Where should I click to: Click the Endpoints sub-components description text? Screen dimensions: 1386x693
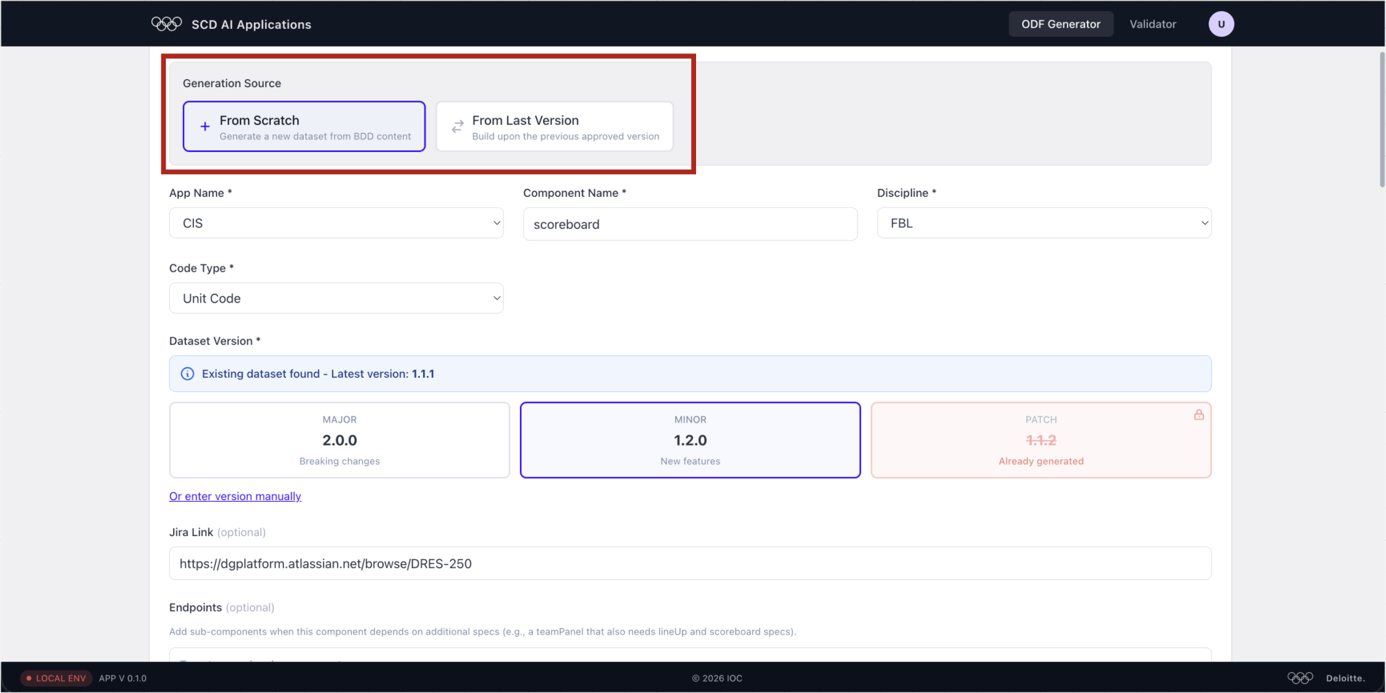(x=482, y=632)
